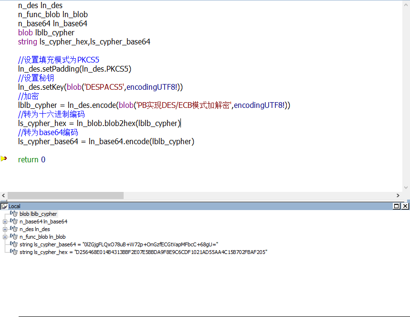Click the '//加密' comment line

click(x=29, y=96)
